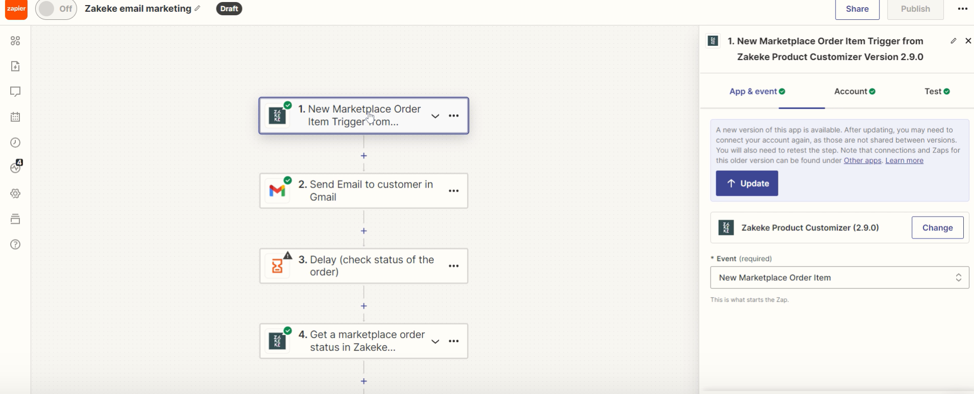Open the history clock icon in sidebar
Screen dimensions: 974x394
coord(15,143)
